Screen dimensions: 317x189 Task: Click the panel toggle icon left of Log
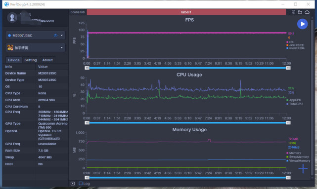(x=73, y=184)
